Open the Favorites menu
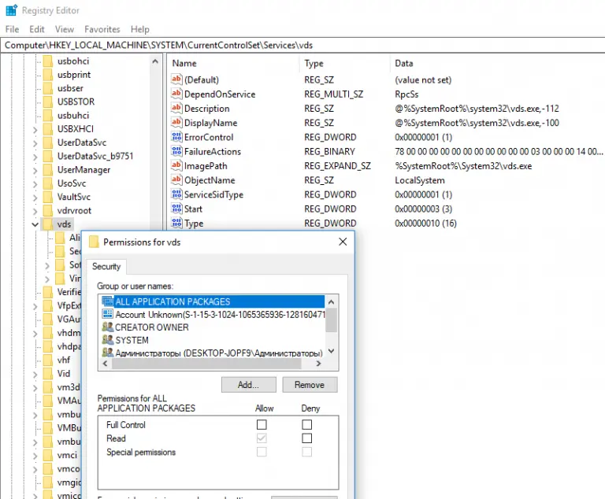Image resolution: width=605 pixels, height=499 pixels. [x=102, y=29]
